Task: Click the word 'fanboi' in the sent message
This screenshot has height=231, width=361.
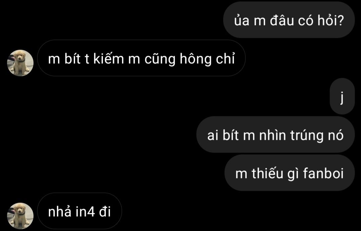Action: coord(323,173)
